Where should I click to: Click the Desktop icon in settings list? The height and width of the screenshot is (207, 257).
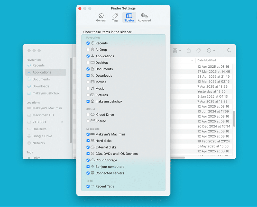[x=93, y=63]
